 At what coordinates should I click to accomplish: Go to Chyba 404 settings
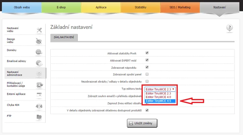point(13,105)
